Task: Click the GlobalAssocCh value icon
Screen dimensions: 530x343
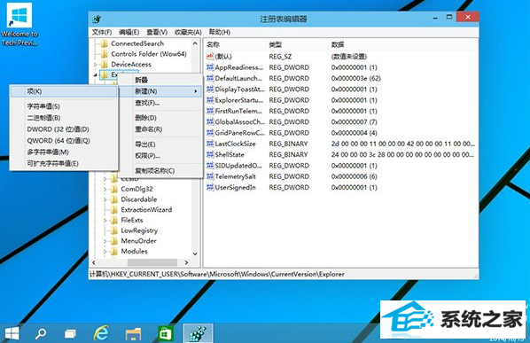Action: click(210, 121)
